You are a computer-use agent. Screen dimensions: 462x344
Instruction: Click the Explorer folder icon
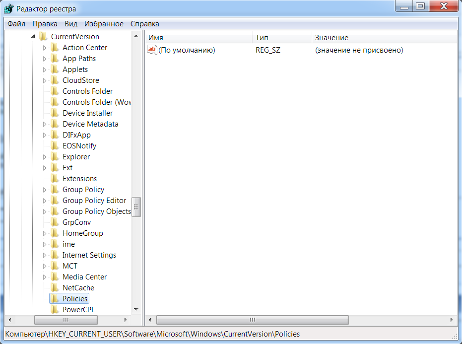point(55,156)
